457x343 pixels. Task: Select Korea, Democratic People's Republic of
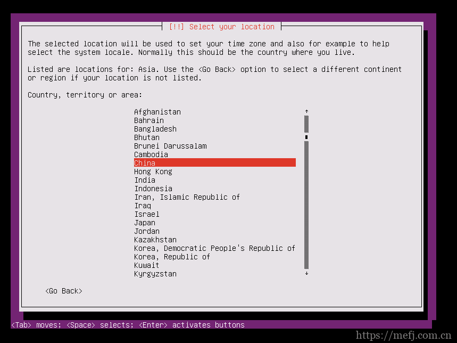tap(214, 248)
